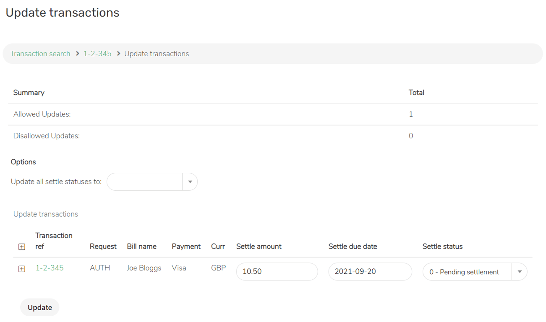Click the Settle amount column header
546x322 pixels.
[x=259, y=247]
